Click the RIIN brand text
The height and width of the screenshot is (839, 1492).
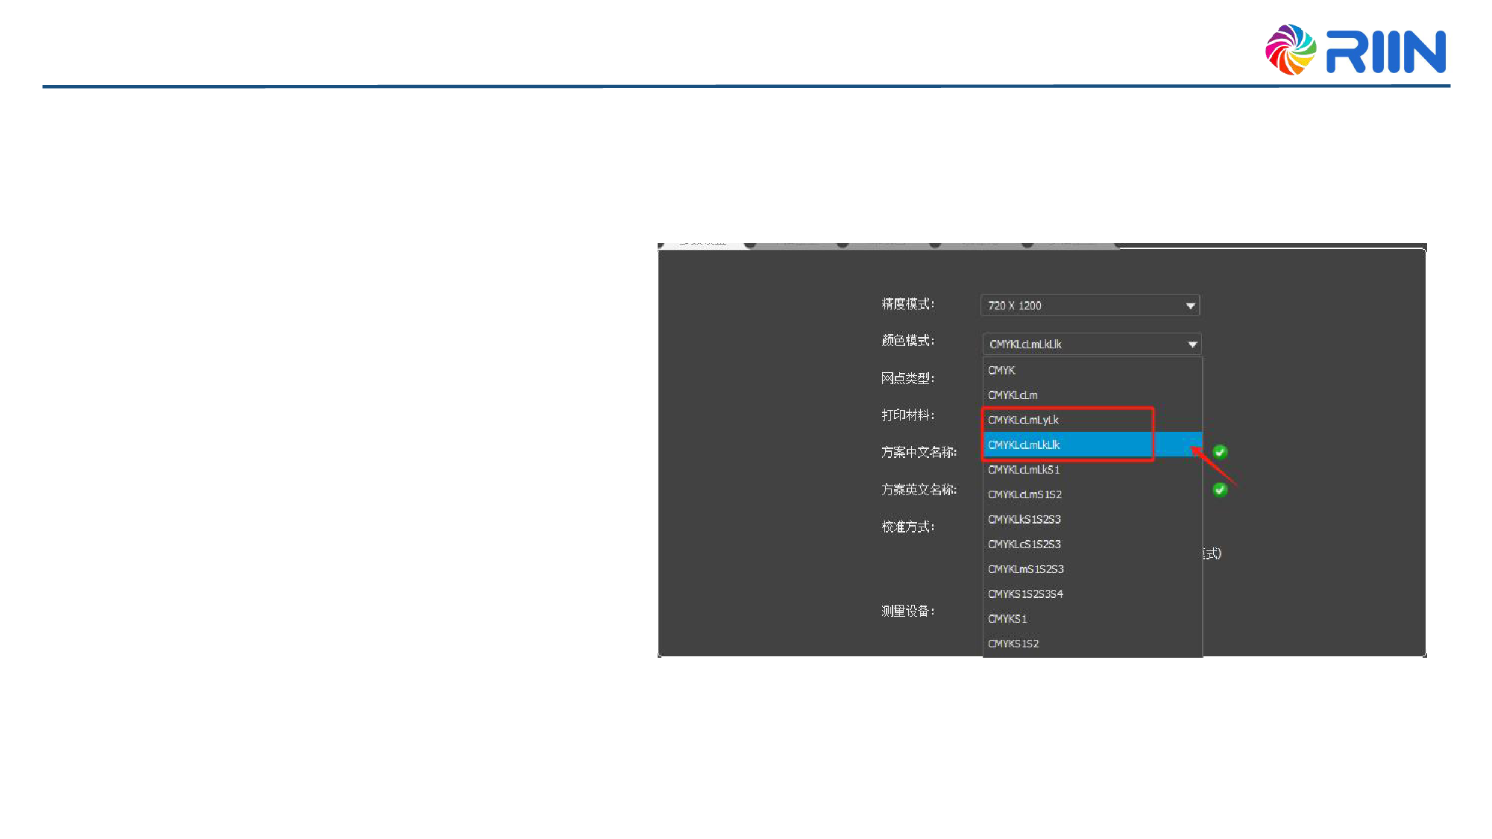pyautogui.click(x=1386, y=51)
